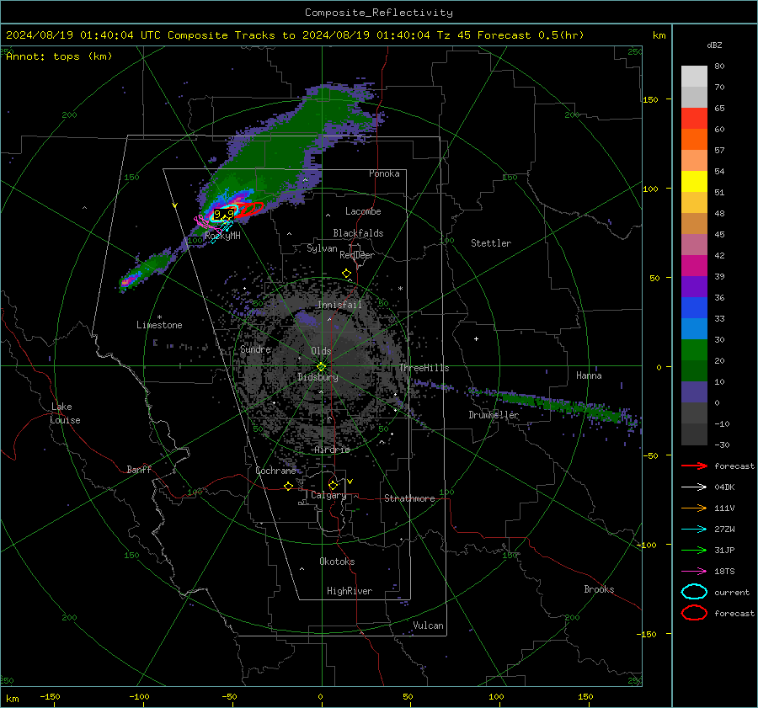758x708 pixels.
Task: Click the red forecast arrow in legend
Action: (694, 466)
